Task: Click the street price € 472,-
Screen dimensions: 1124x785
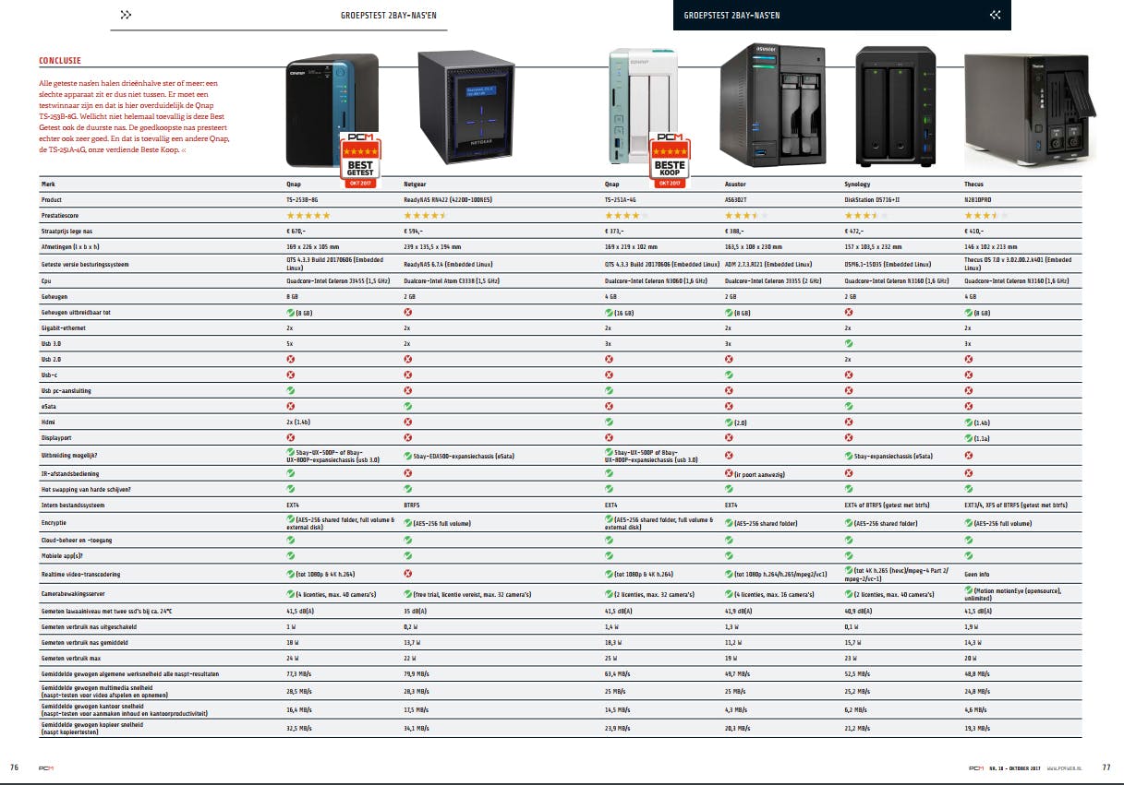Action: click(x=854, y=232)
